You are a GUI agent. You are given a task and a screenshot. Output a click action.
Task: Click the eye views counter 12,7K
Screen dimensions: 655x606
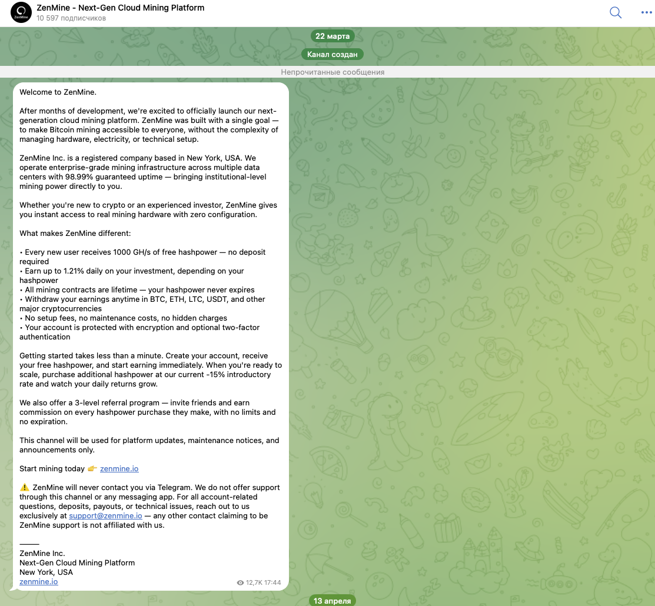(x=250, y=582)
